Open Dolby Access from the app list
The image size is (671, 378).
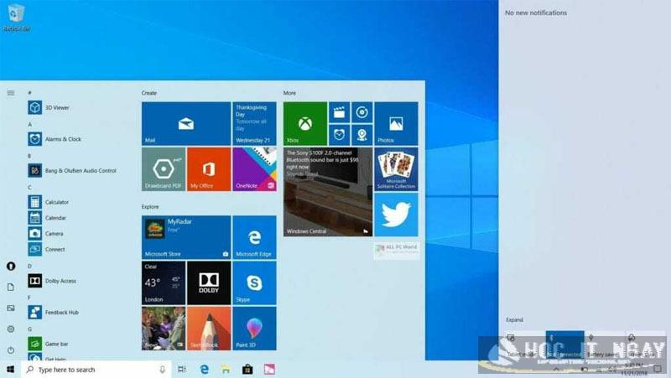52,281
